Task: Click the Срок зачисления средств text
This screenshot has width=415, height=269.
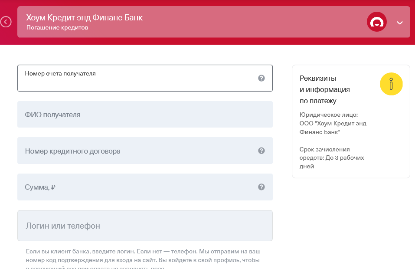Action: [332, 158]
